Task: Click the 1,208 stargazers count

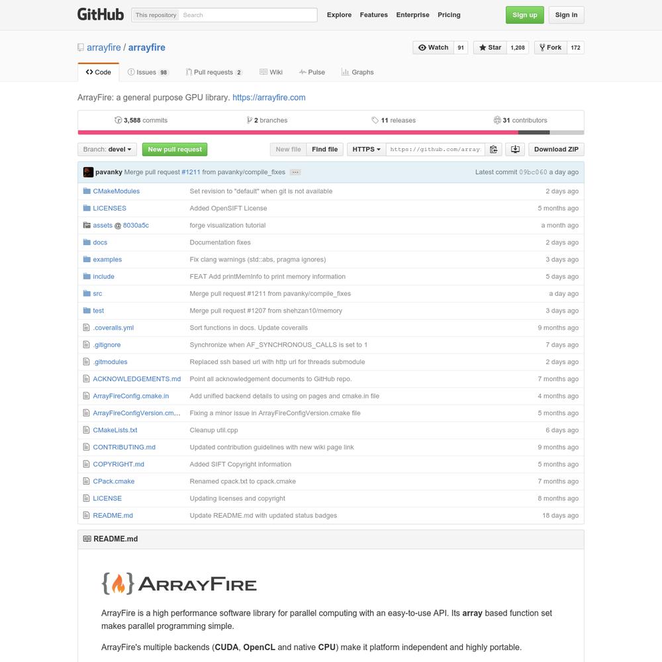Action: [518, 48]
